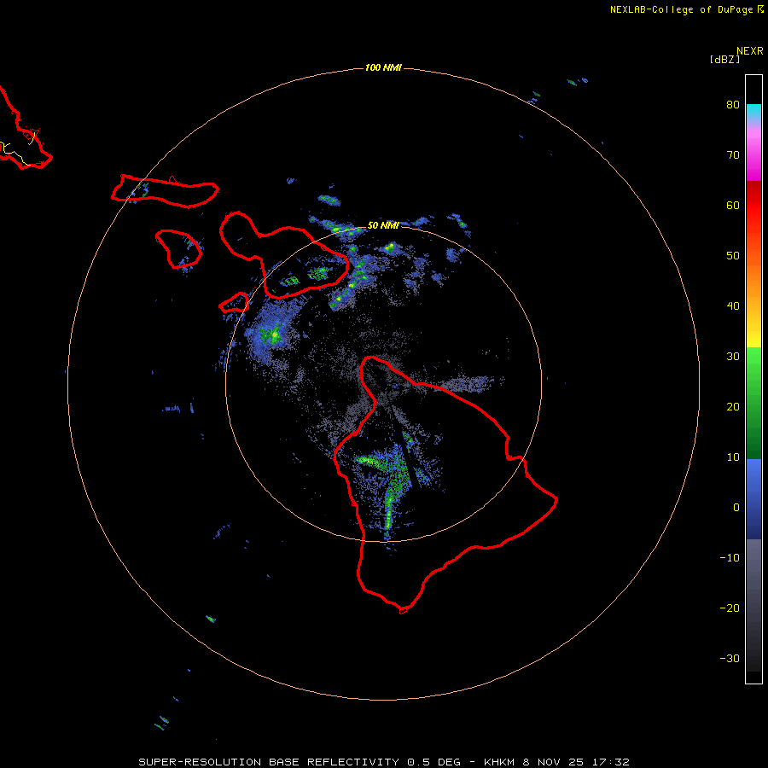Click the -20 value on dBZ scale
768x768 pixels.
pyautogui.click(x=730, y=608)
